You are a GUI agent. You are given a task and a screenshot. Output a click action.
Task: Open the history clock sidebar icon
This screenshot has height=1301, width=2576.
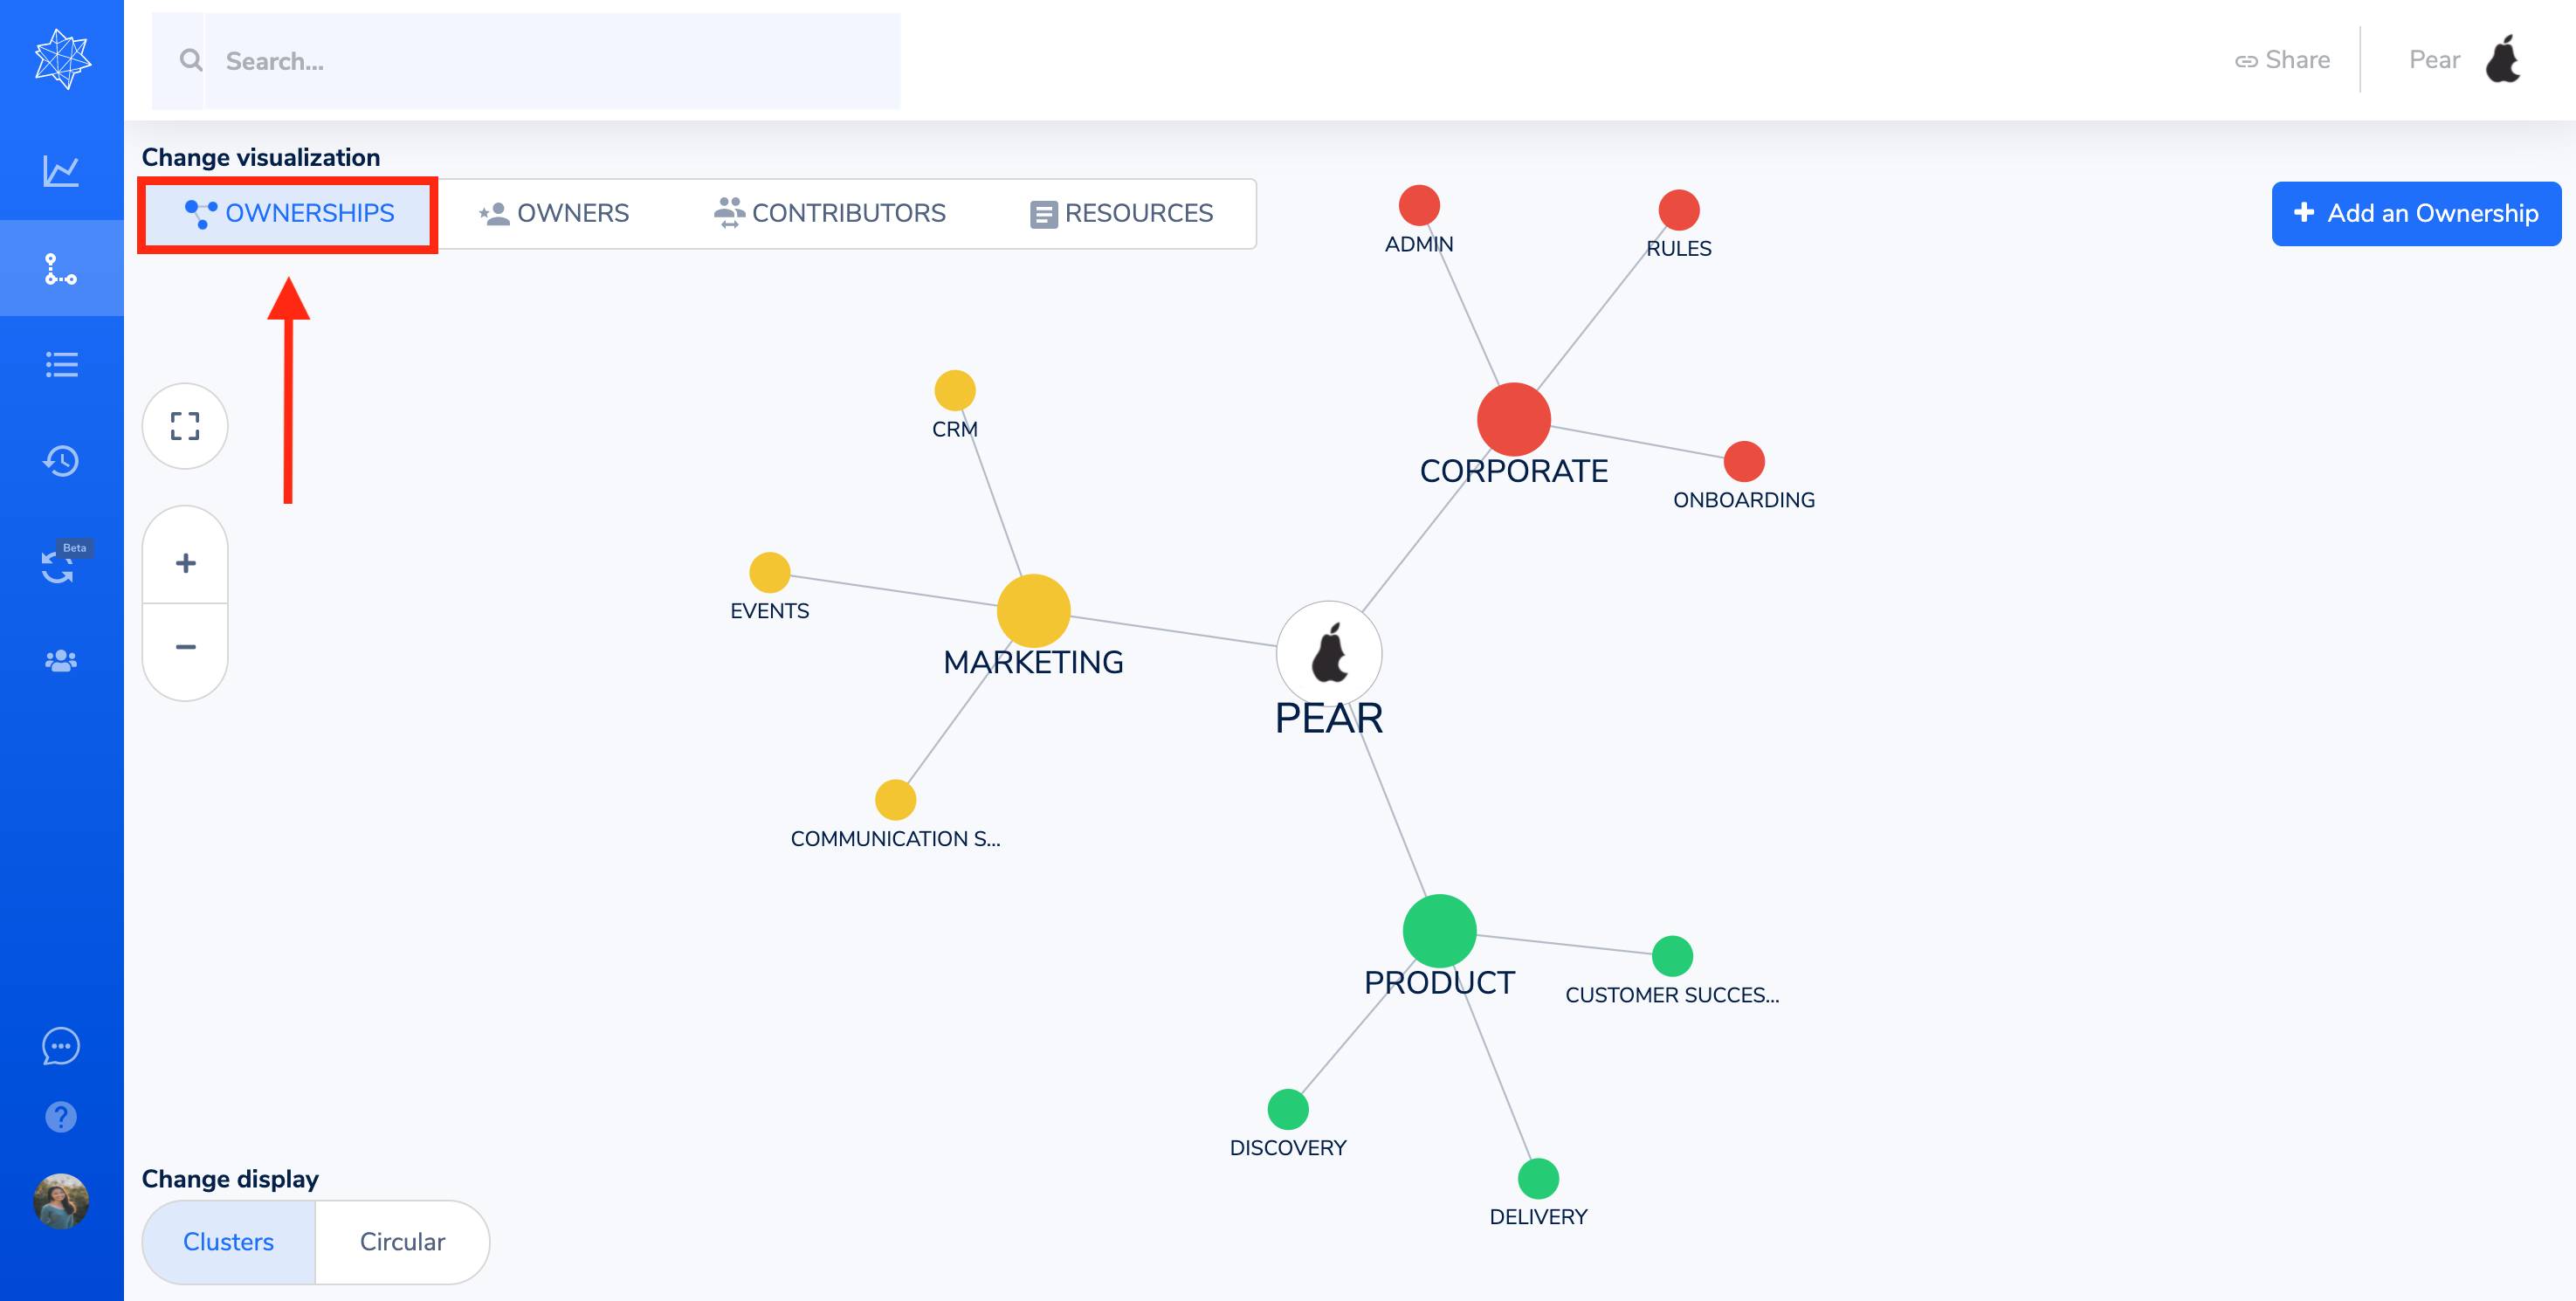[x=61, y=461]
